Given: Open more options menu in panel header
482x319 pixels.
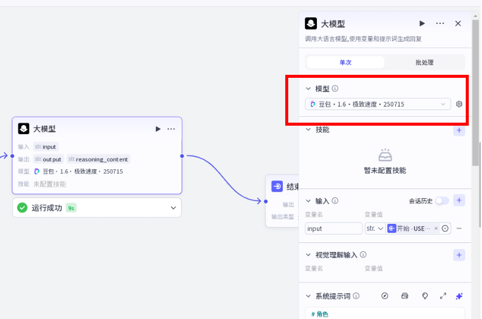Looking at the screenshot, I should point(440,23).
